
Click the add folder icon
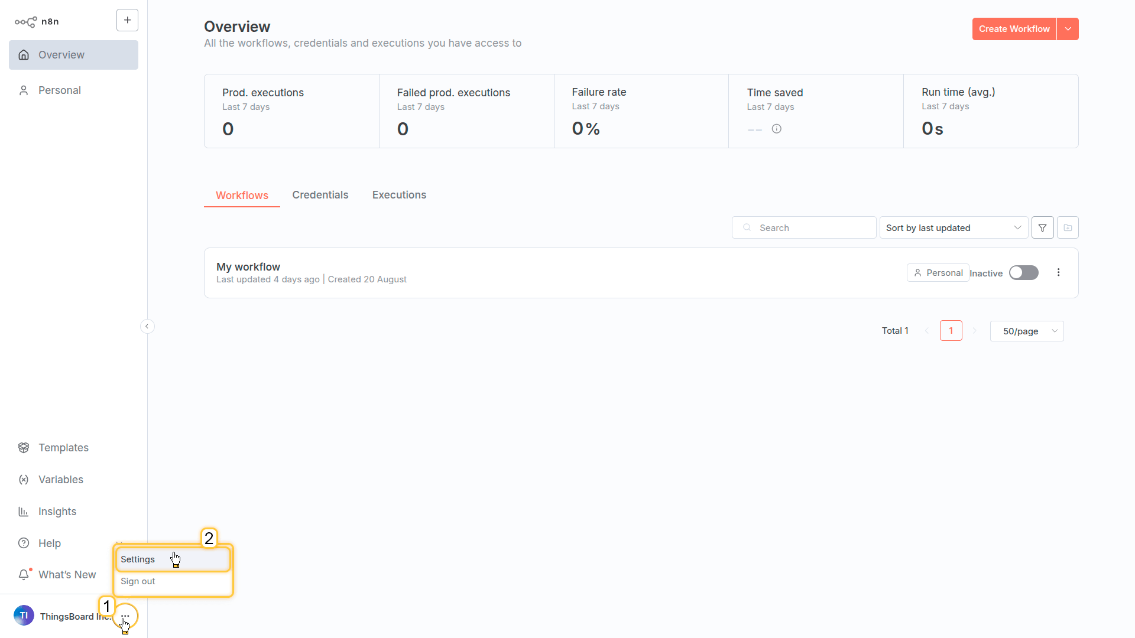point(1068,227)
